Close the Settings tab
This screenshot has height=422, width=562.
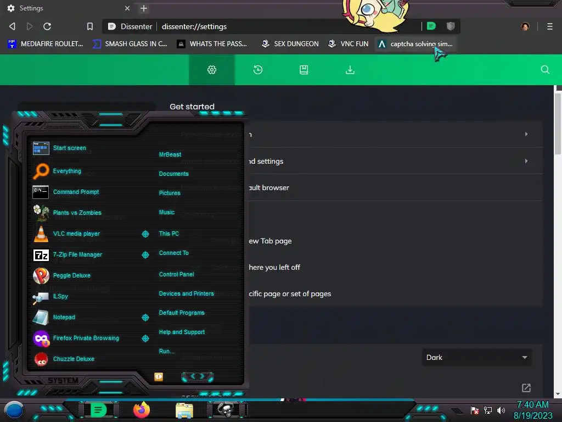point(127,8)
